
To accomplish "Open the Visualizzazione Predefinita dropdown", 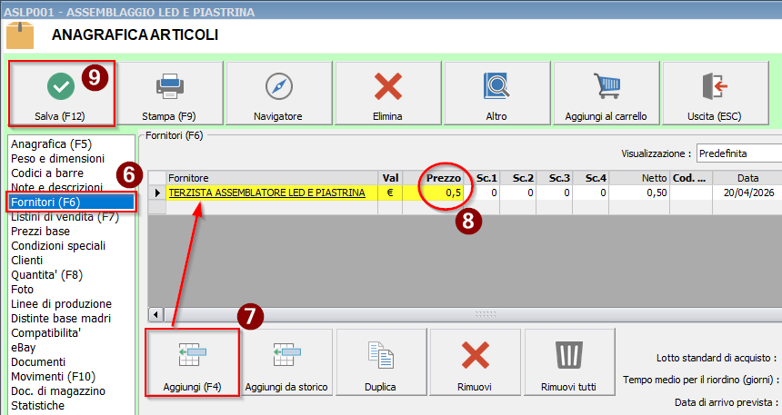I will pos(738,153).
